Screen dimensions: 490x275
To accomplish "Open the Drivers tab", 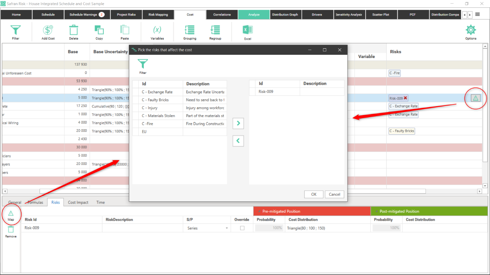I will (317, 15).
